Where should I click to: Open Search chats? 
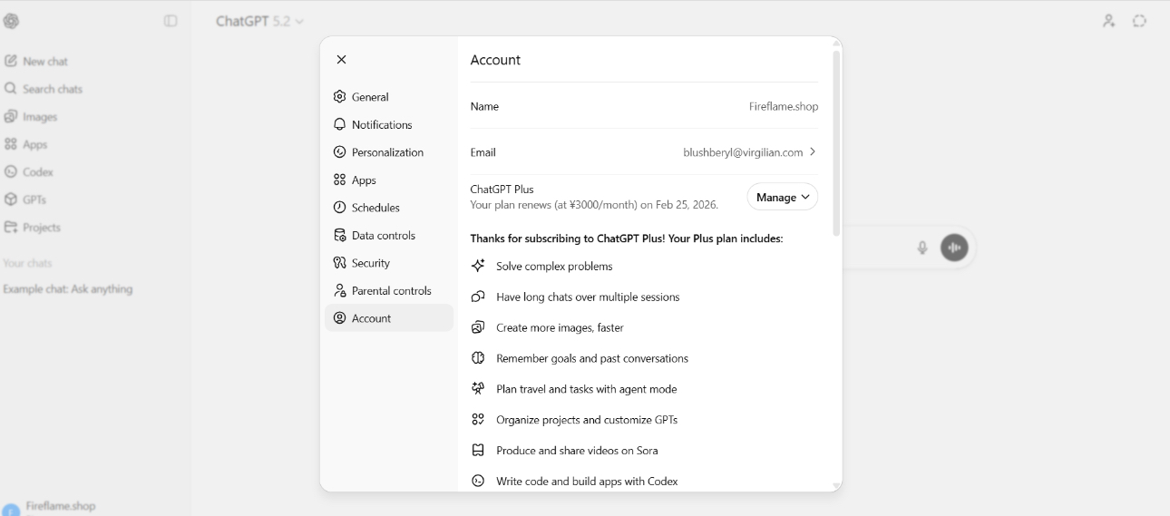coord(44,89)
